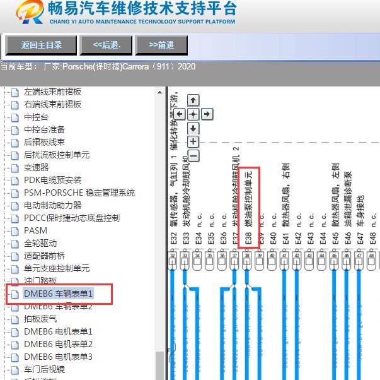Open 后扰流板控制单元 entry
The width and height of the screenshot is (380, 380).
pyautogui.click(x=57, y=155)
